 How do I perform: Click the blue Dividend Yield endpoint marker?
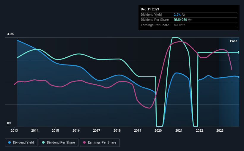(239, 77)
